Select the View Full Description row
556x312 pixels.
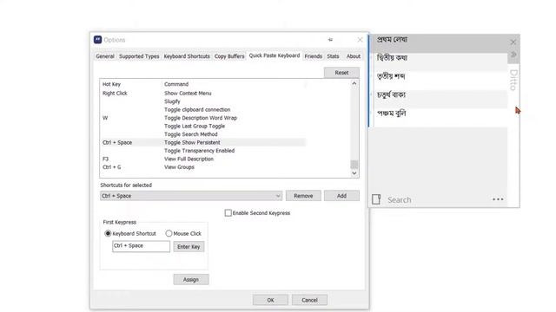click(202, 159)
